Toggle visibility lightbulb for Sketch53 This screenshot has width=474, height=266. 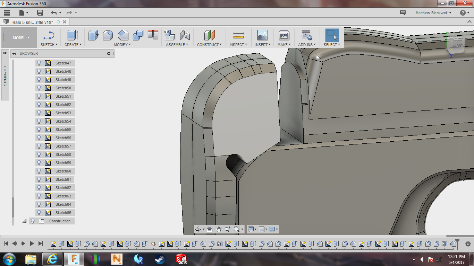39,113
